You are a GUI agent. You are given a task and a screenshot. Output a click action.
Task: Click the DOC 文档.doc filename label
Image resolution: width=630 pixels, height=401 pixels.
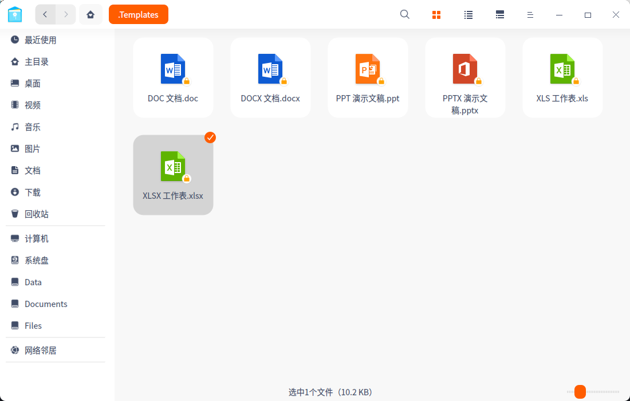pos(173,99)
